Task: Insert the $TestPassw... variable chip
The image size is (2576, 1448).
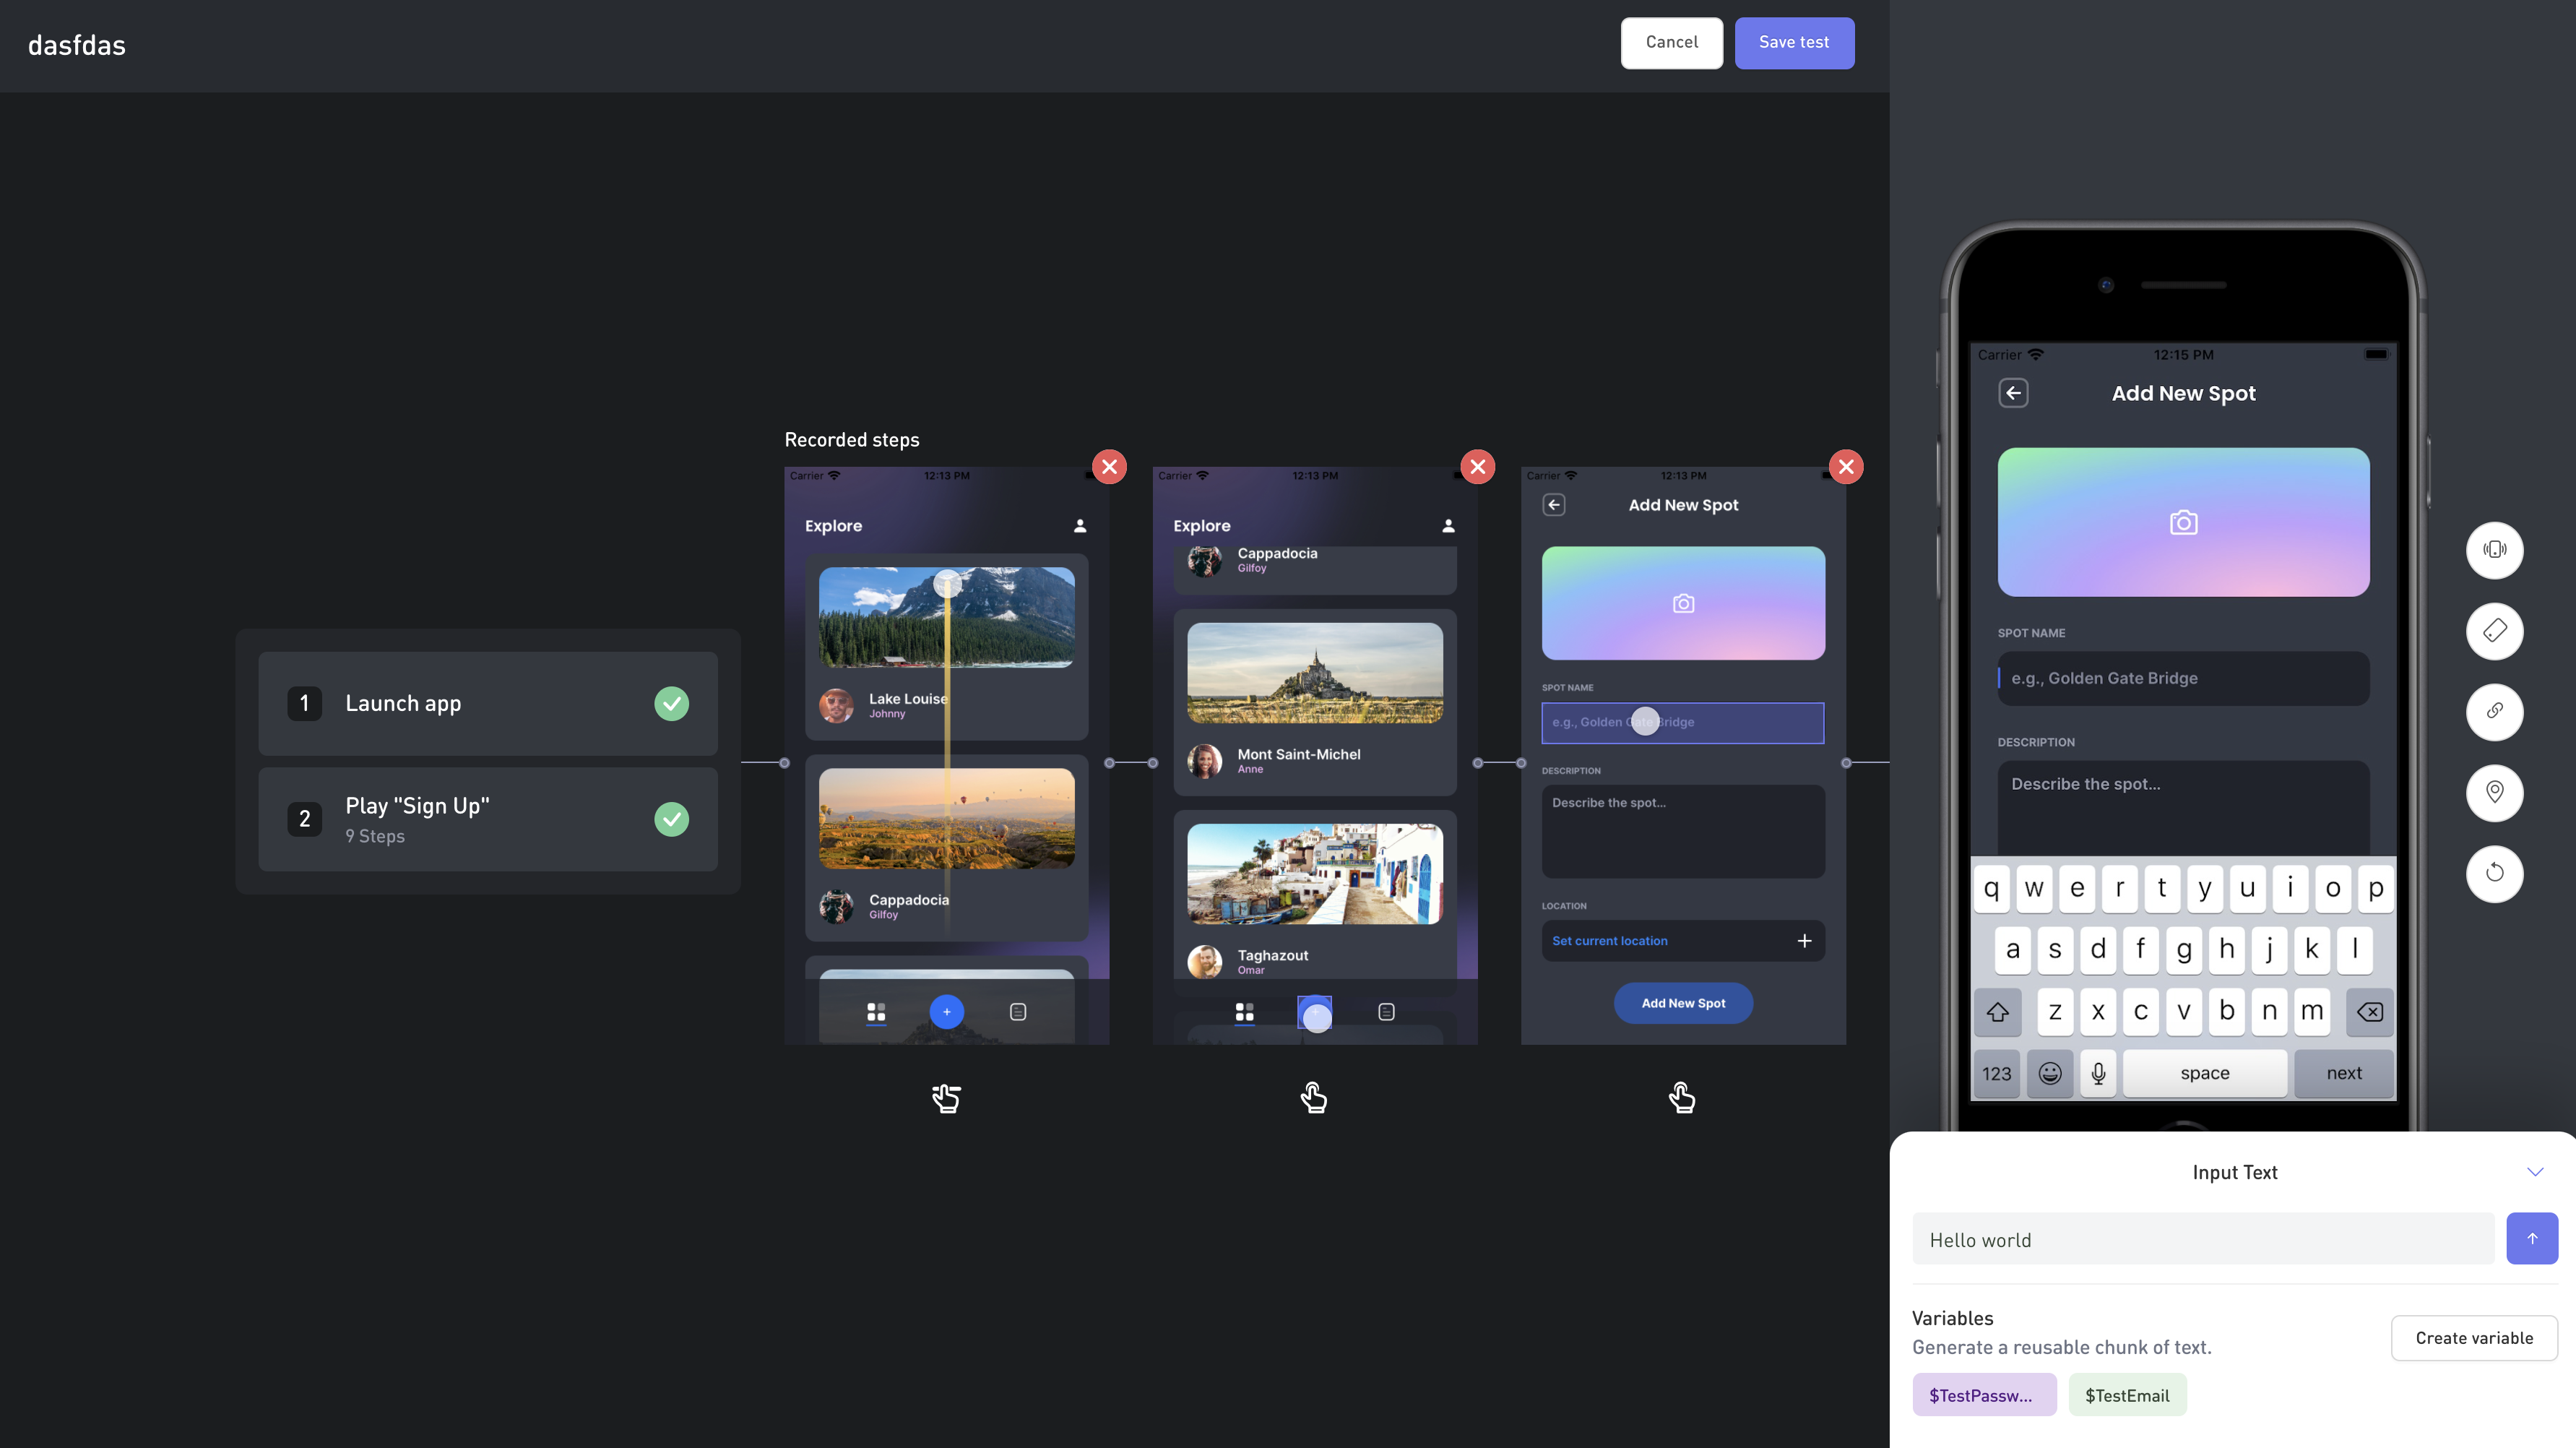Action: 1983,1395
